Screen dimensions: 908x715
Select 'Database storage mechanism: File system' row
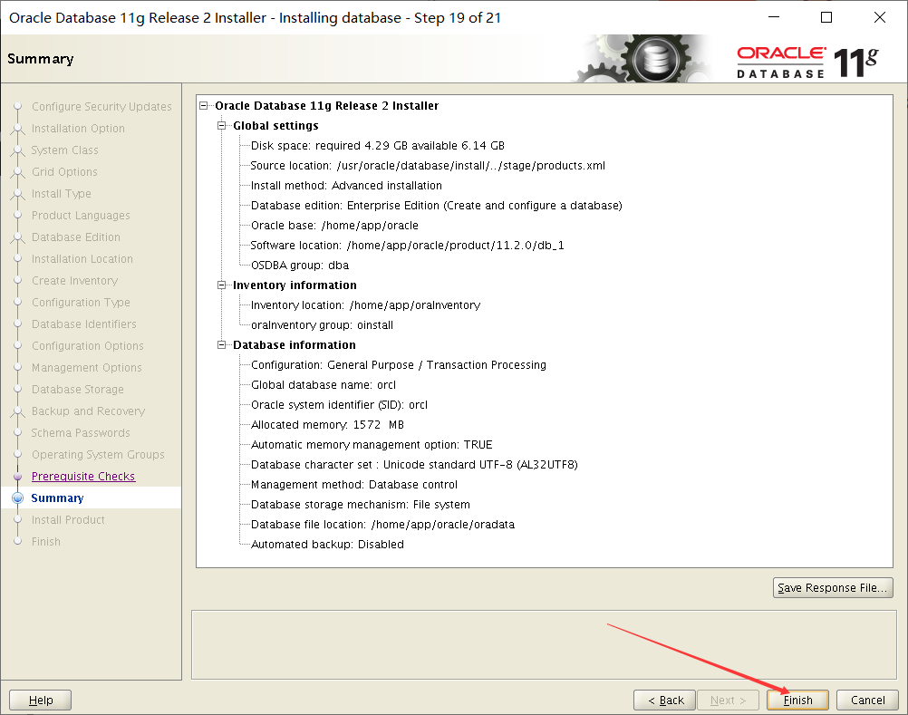(x=361, y=505)
